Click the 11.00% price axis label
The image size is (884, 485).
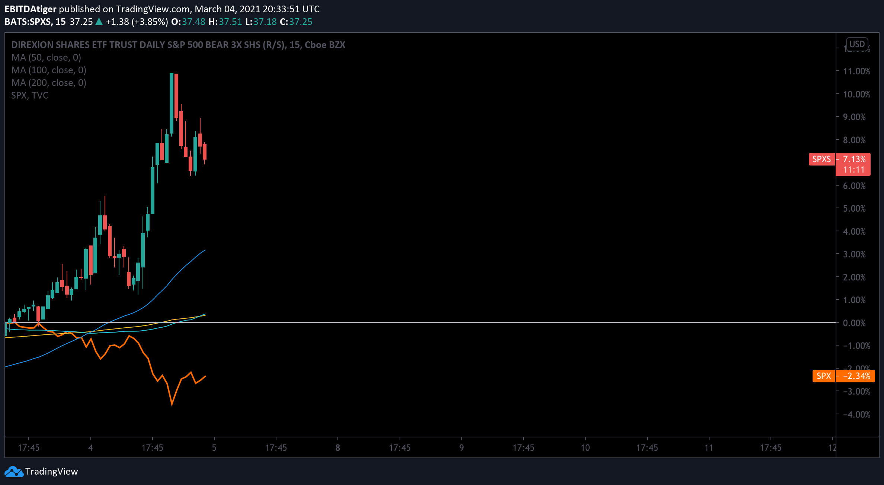coord(856,71)
